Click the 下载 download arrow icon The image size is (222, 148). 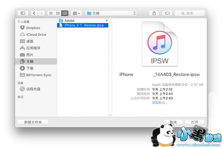click(22, 68)
